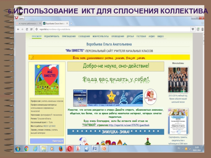The image size is (211, 158).
Task: Open the МОИ РЕЗУЛЬТАТЫ tab
Action: click(100, 36)
